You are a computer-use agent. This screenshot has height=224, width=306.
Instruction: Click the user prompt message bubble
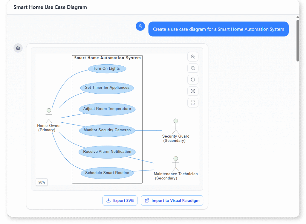[x=218, y=29]
